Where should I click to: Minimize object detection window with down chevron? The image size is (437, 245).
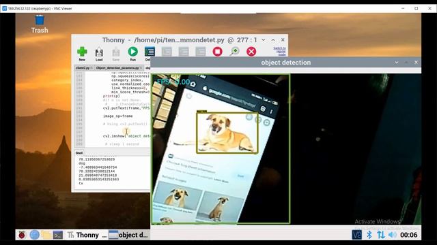(396, 63)
